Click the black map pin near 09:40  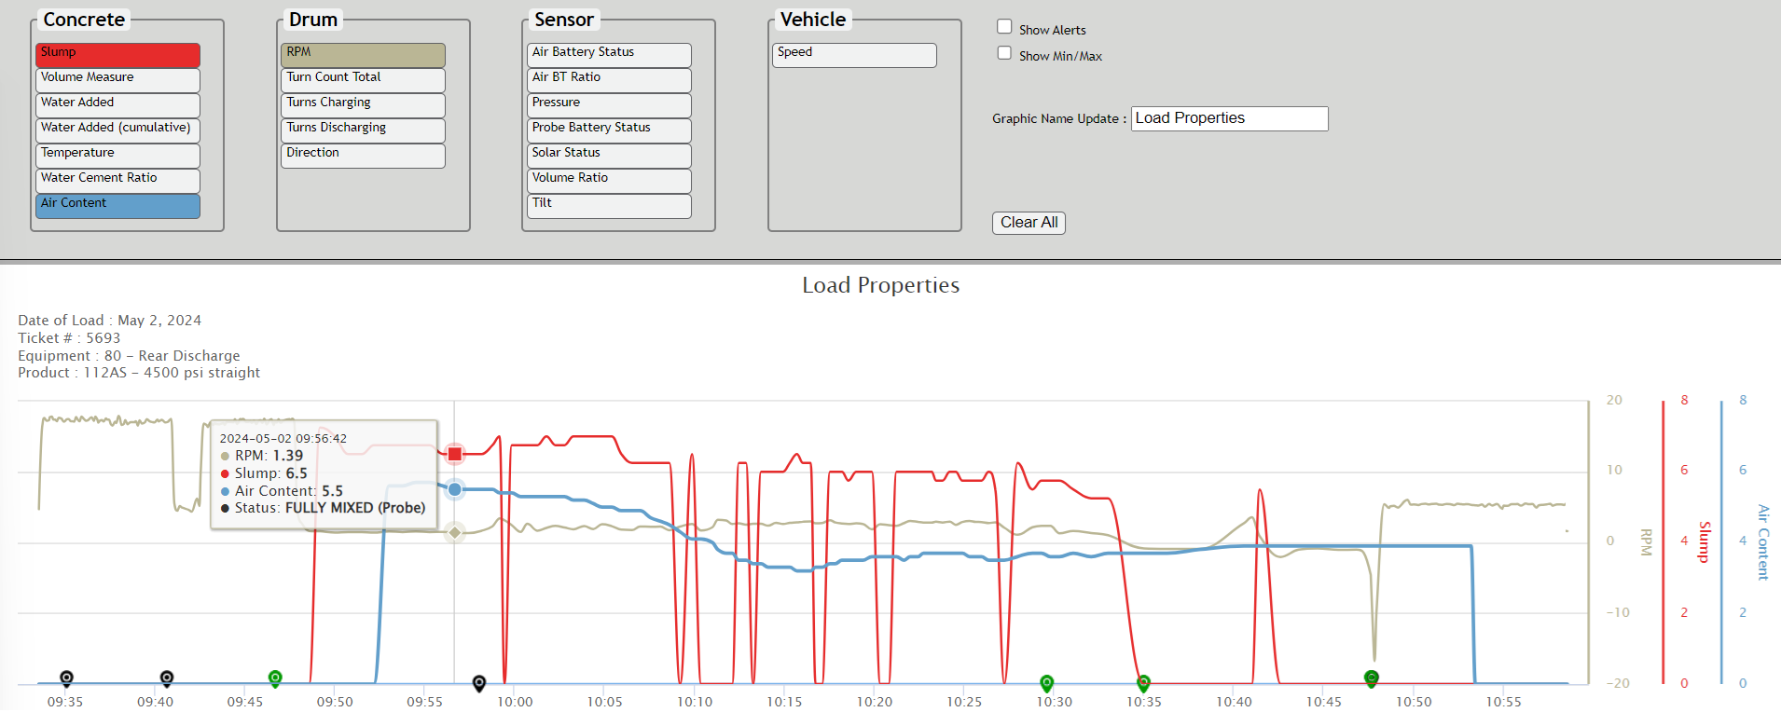coord(167,678)
